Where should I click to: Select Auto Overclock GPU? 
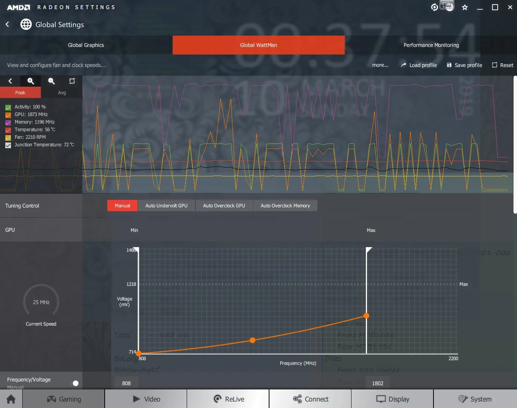[x=224, y=206]
